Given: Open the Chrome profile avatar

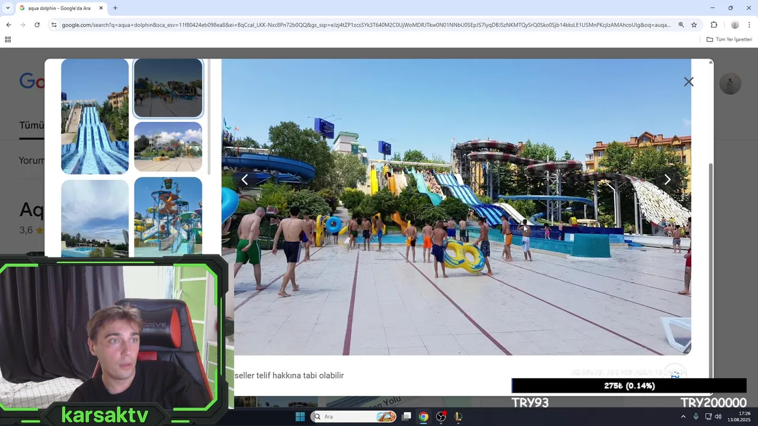Looking at the screenshot, I should click(735, 25).
